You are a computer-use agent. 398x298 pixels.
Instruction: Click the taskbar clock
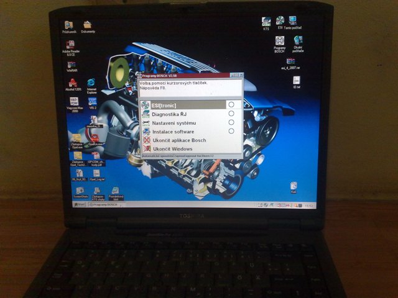(x=308, y=206)
